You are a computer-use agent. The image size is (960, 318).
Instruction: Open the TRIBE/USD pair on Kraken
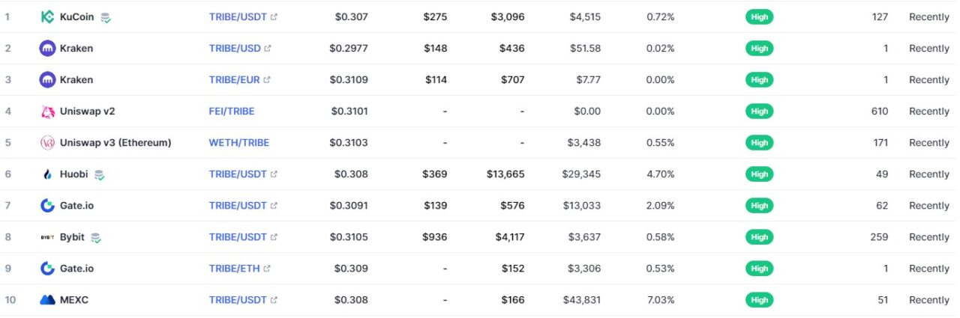pos(235,48)
